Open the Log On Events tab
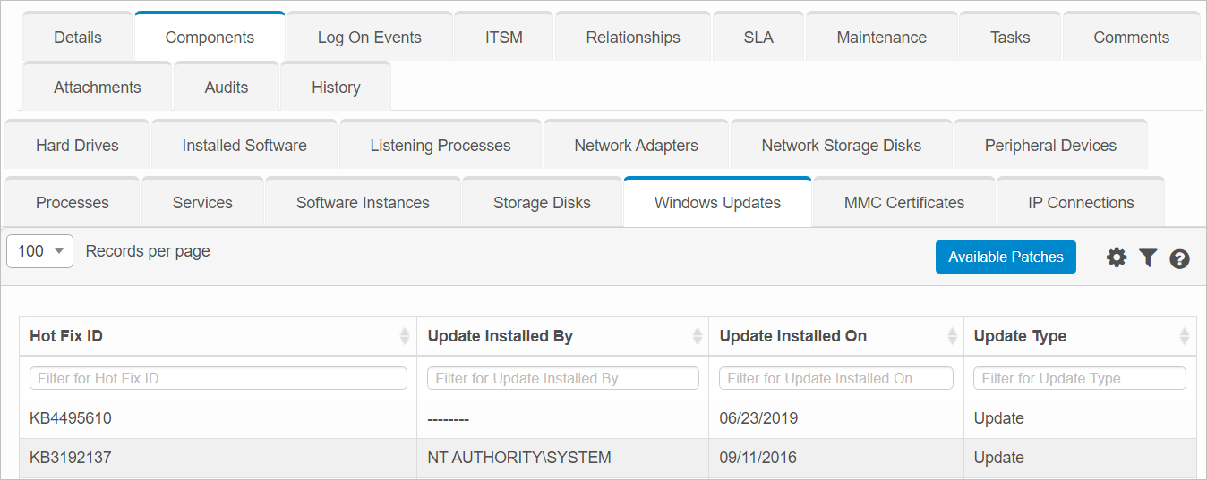The image size is (1207, 480). [369, 38]
